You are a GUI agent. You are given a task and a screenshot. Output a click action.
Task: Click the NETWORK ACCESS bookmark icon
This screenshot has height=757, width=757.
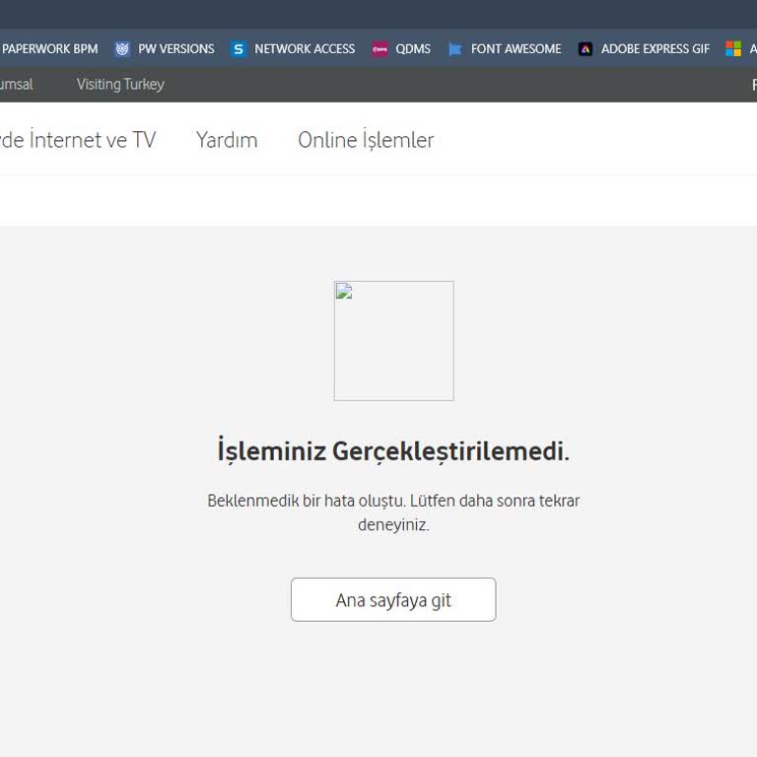pyautogui.click(x=239, y=48)
